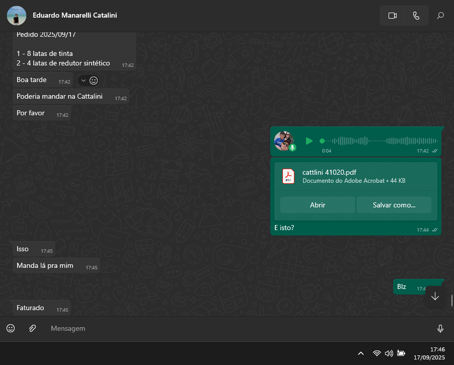Image resolution: width=454 pixels, height=365 pixels.
Task: Expand options menu on Boa tarde message
Action: tap(83, 80)
